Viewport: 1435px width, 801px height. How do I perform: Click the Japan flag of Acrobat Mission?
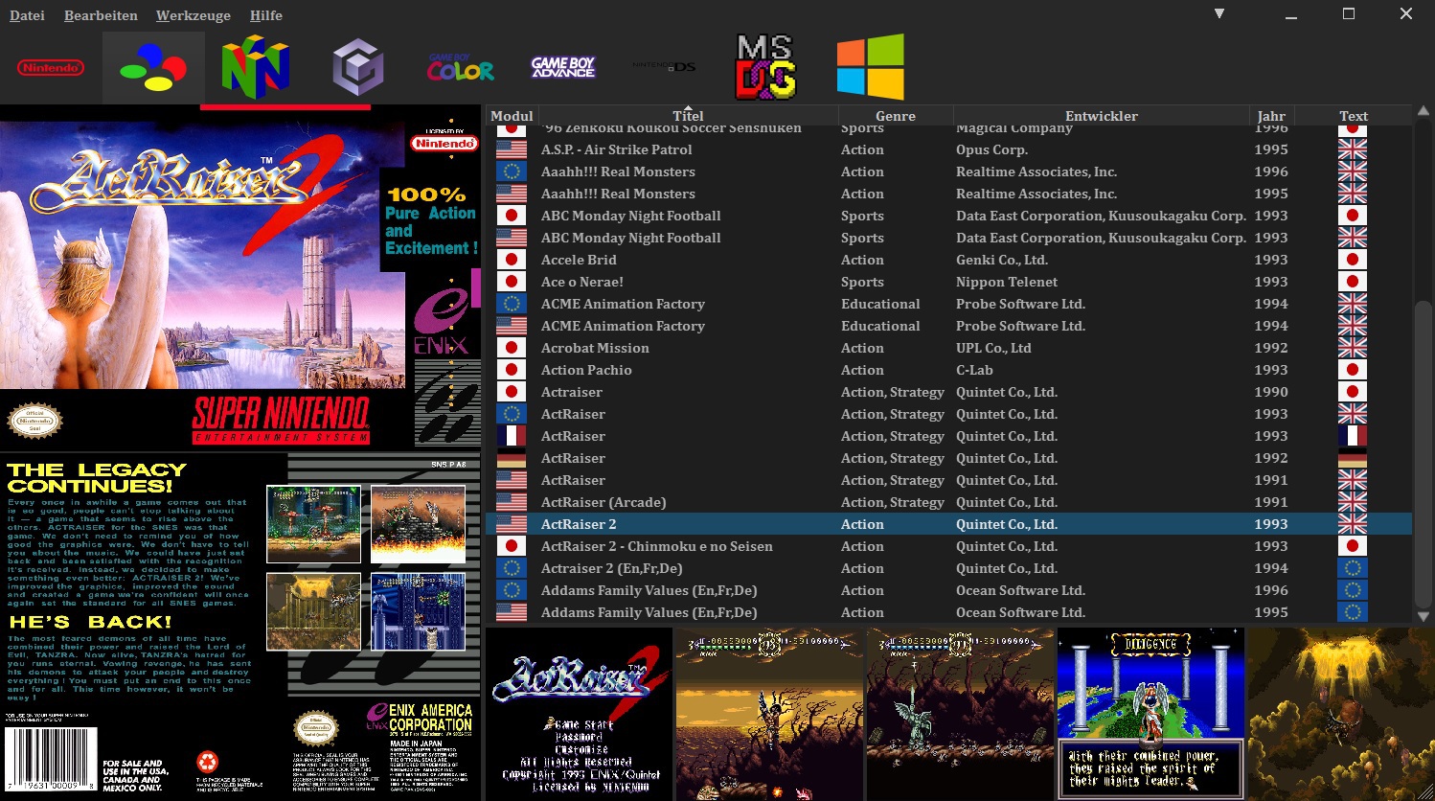(512, 348)
